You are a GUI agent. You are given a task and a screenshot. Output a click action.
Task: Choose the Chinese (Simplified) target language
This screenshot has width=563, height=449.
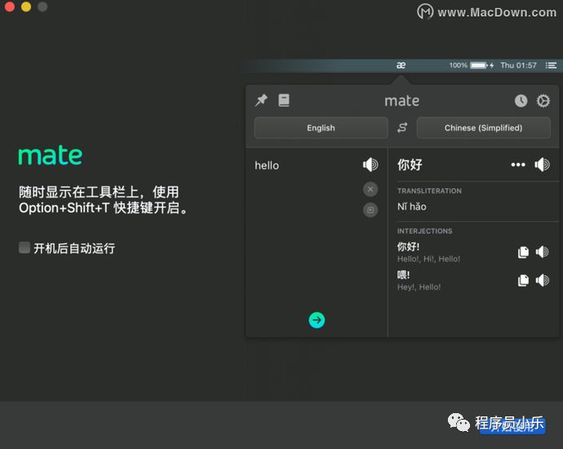pyautogui.click(x=483, y=128)
